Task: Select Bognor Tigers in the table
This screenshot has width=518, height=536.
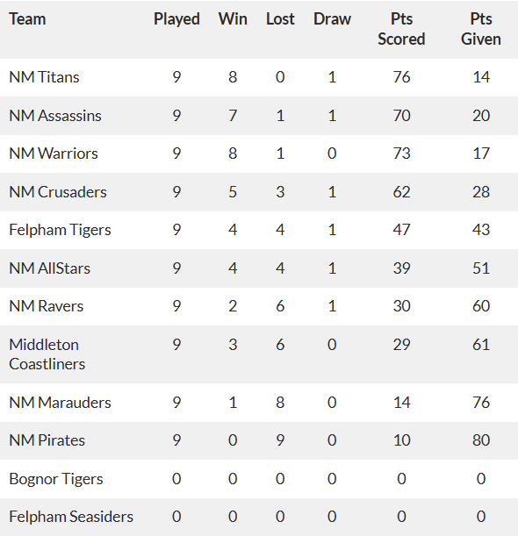Action: [x=56, y=479]
